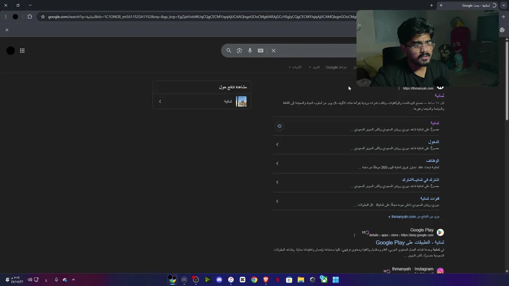This screenshot has height=286, width=509.
Task: Open المزيد dropdown in search tabs
Action: point(314,67)
